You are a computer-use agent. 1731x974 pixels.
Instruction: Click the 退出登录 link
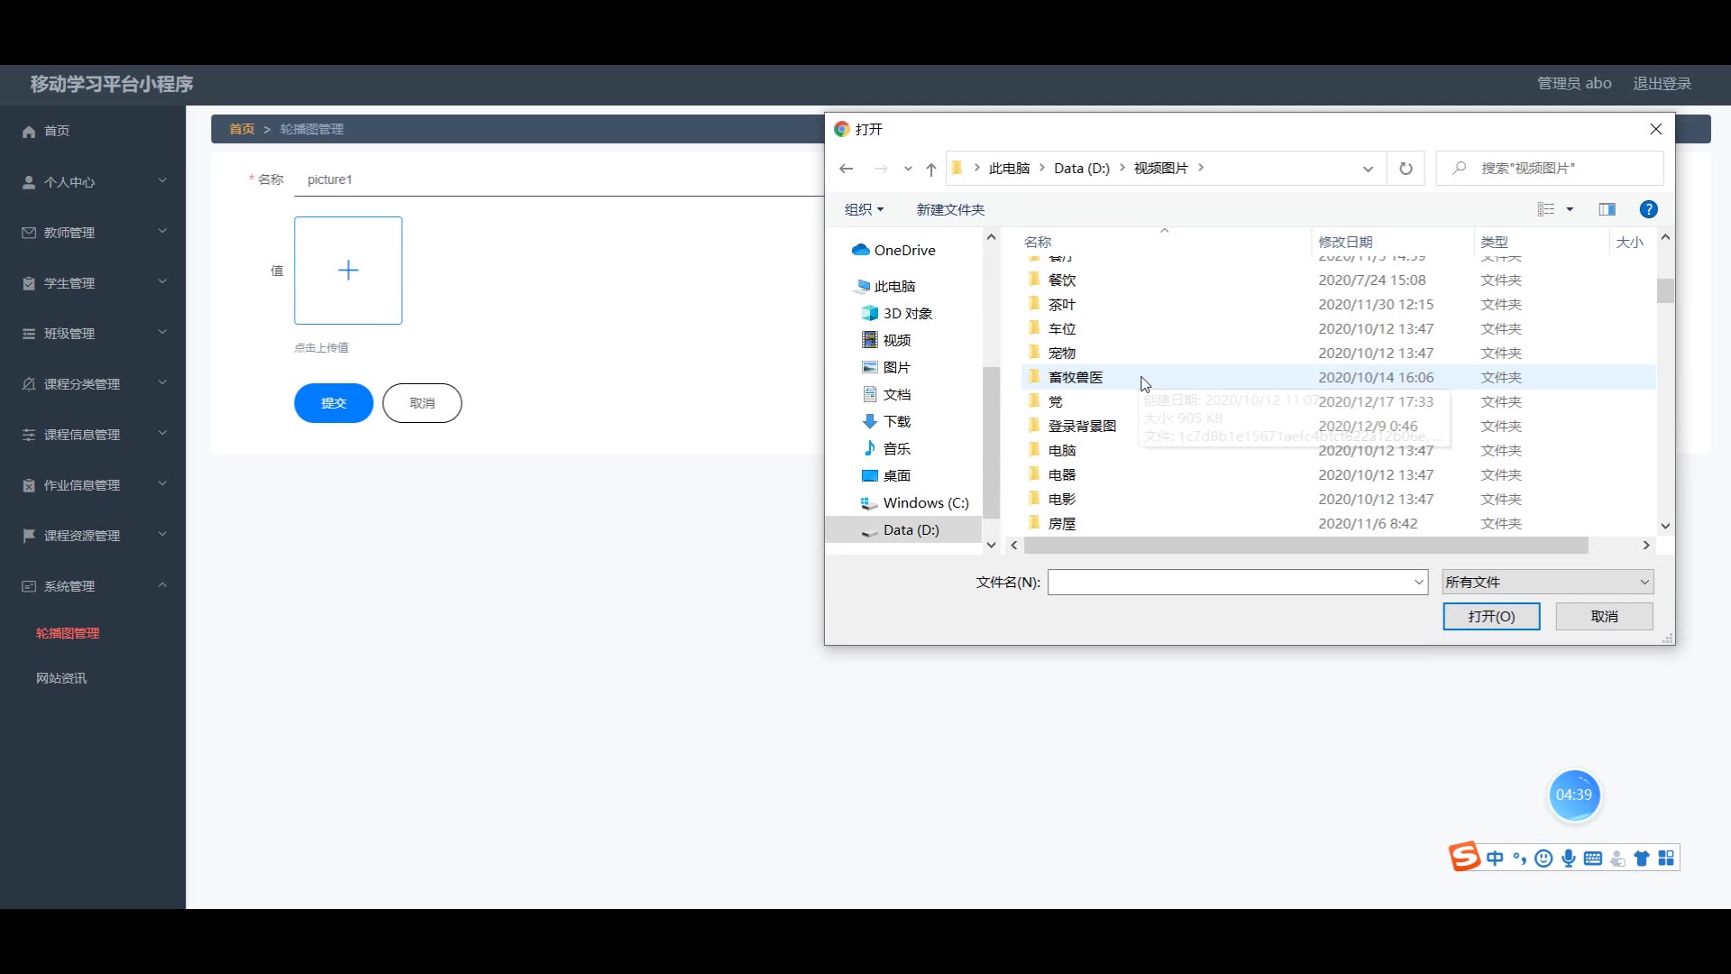click(1662, 83)
